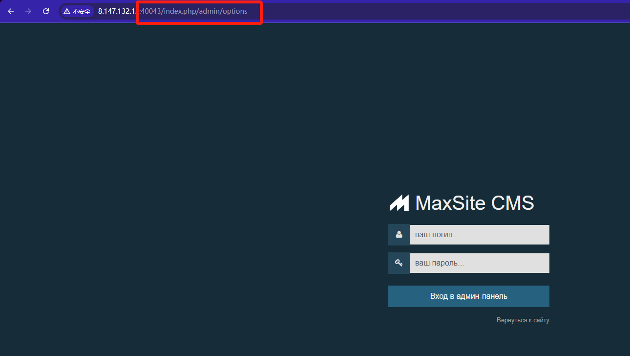630x356 pixels.
Task: Click the index.php/admin/options path in URL
Action: click(x=205, y=11)
